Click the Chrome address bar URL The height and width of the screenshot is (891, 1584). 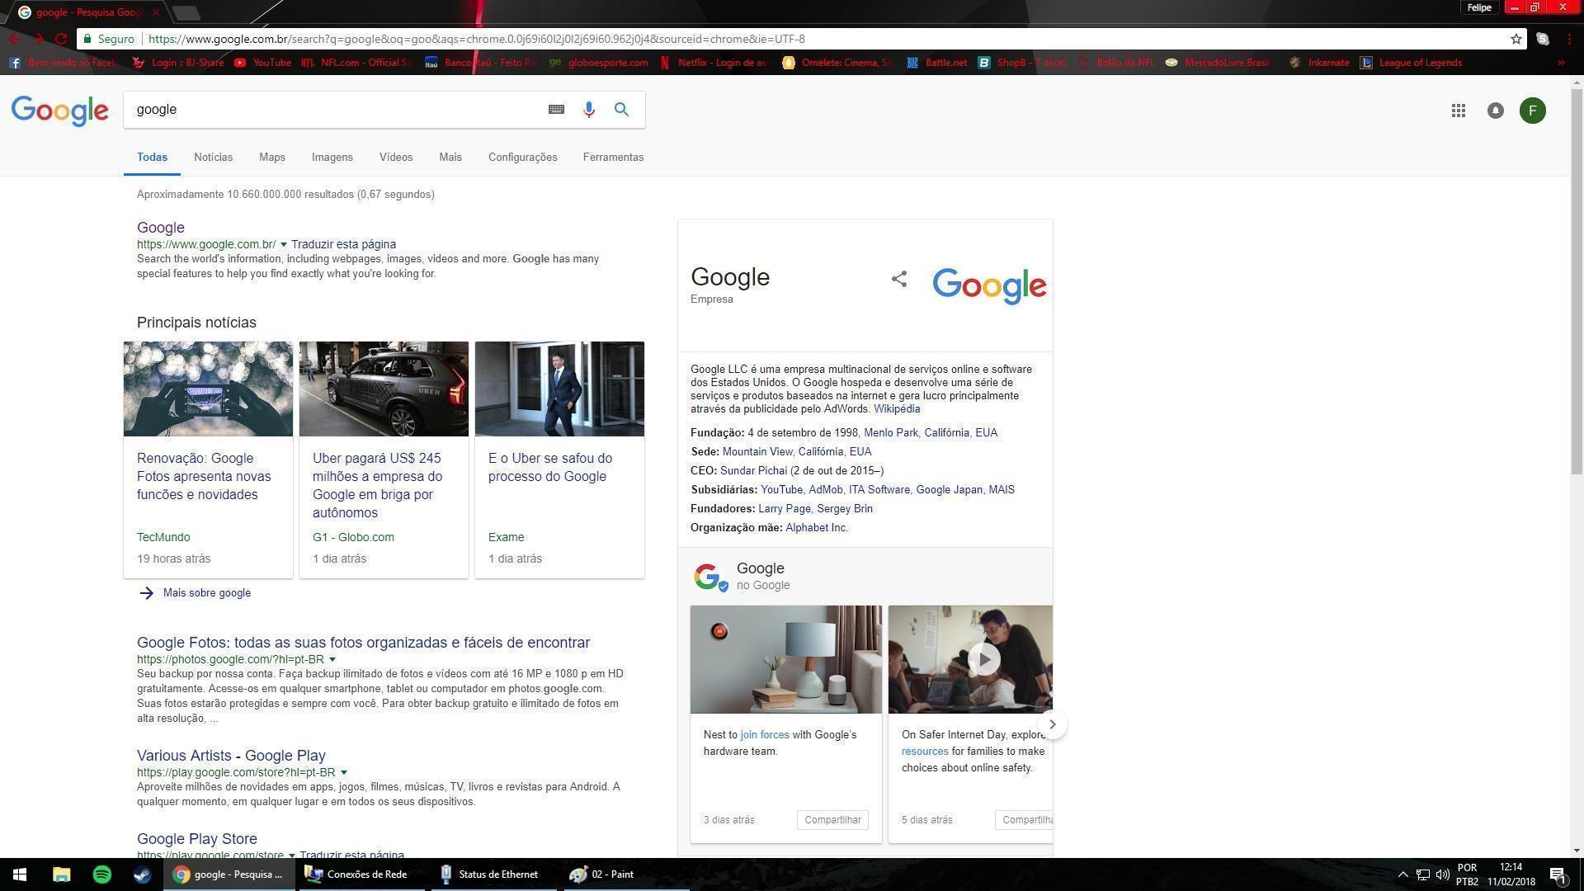click(x=477, y=39)
